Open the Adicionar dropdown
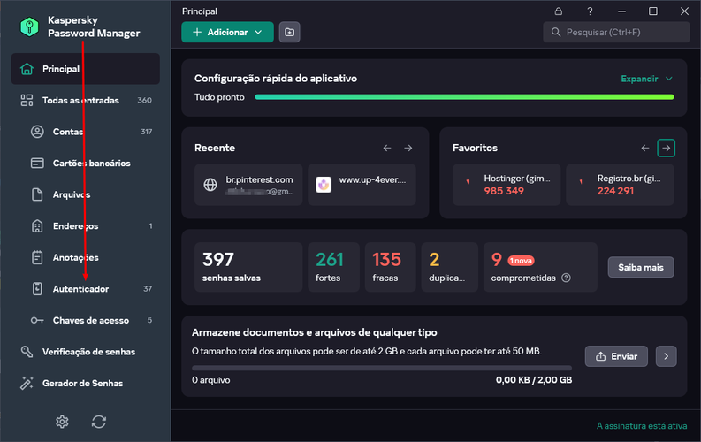The height and width of the screenshot is (442, 701). click(227, 32)
